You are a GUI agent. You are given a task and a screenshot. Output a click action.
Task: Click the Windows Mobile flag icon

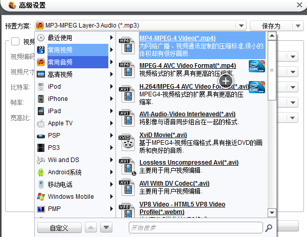[41, 197]
